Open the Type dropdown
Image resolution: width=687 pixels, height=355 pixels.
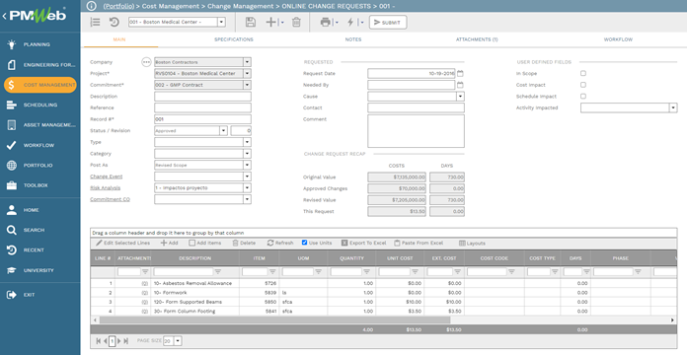[247, 142]
